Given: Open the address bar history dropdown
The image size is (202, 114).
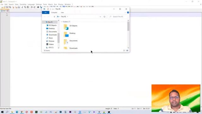Looking at the screenshot, I should 100,17.
